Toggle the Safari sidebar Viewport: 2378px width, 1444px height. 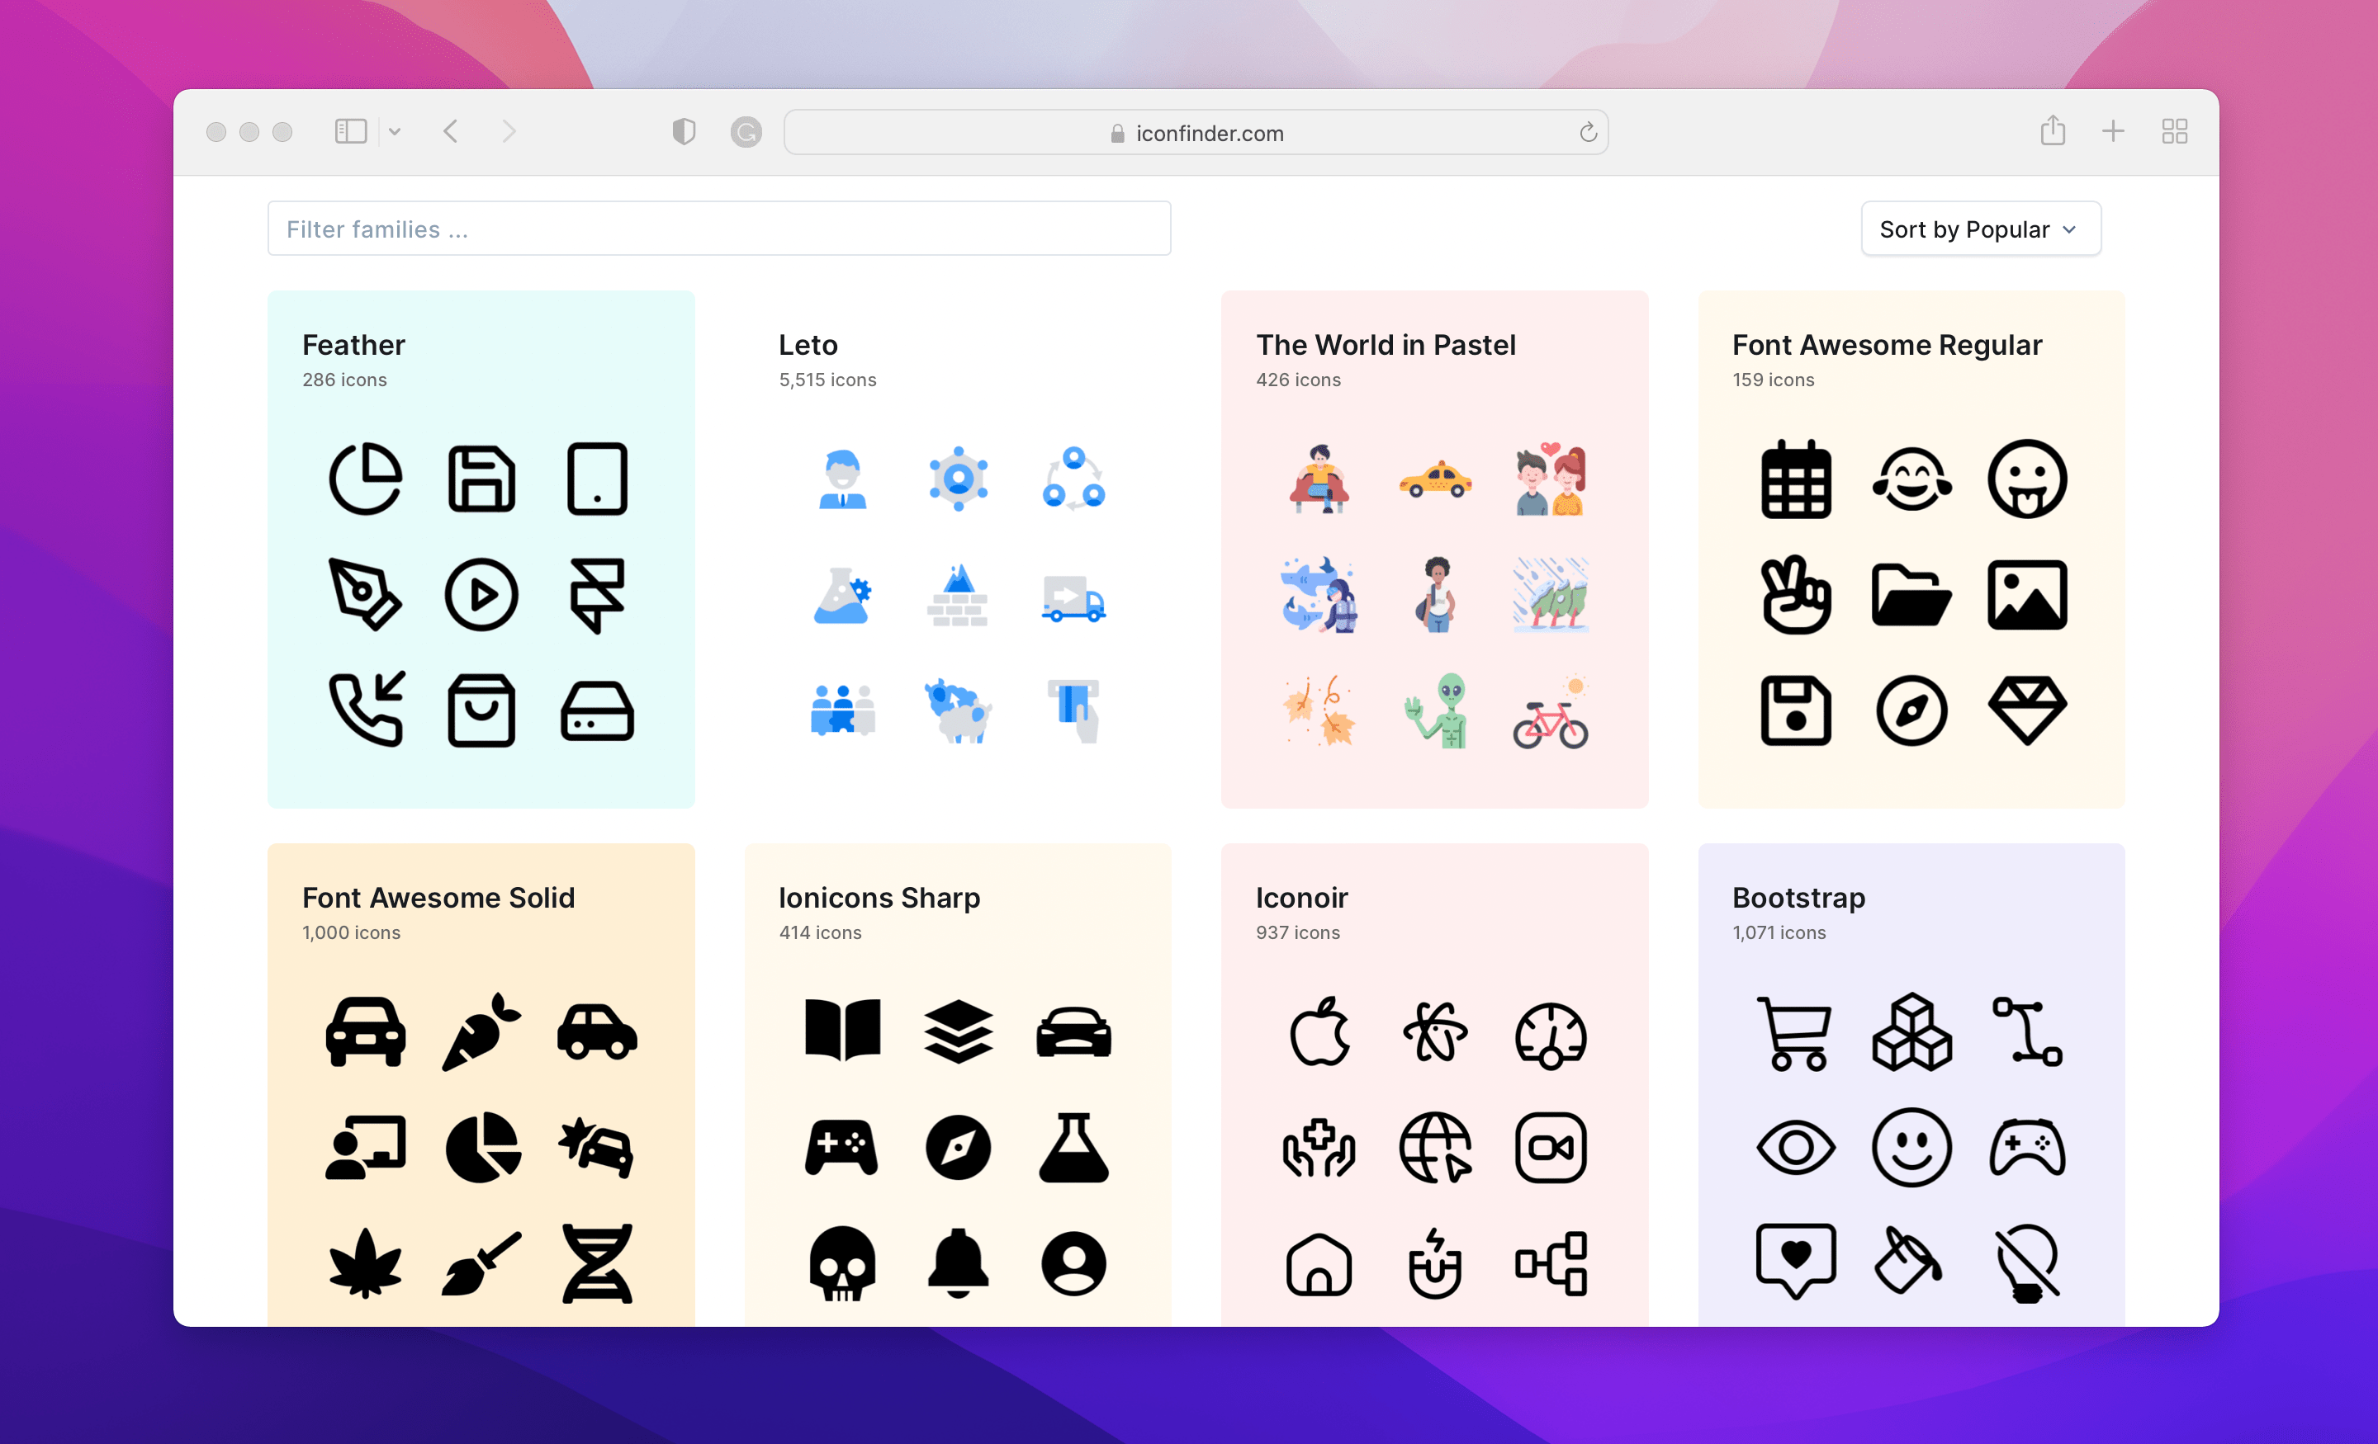click(350, 132)
